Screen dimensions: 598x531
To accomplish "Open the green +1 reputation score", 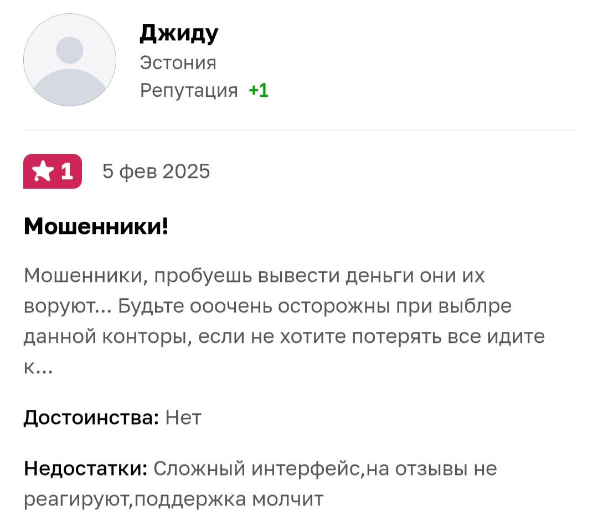I will pos(259,91).
